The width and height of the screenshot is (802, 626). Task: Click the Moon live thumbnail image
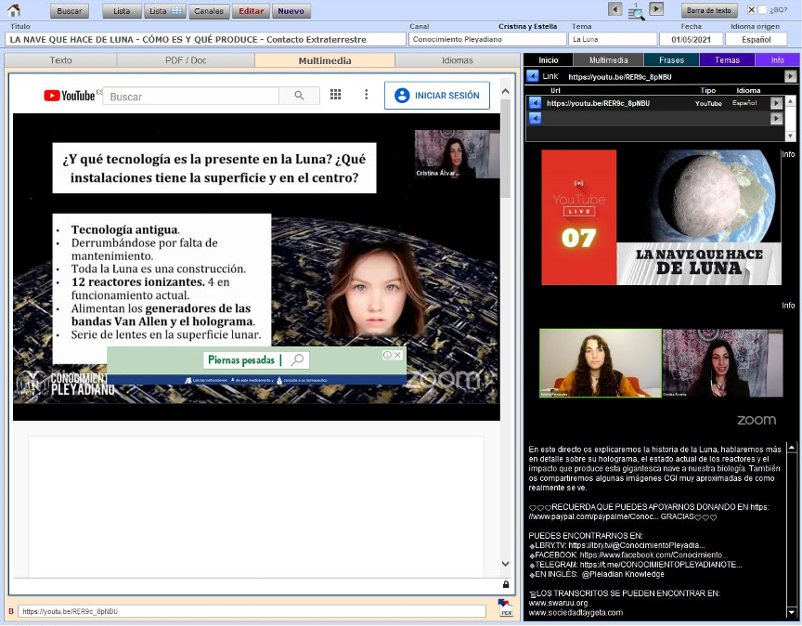pyautogui.click(x=661, y=216)
